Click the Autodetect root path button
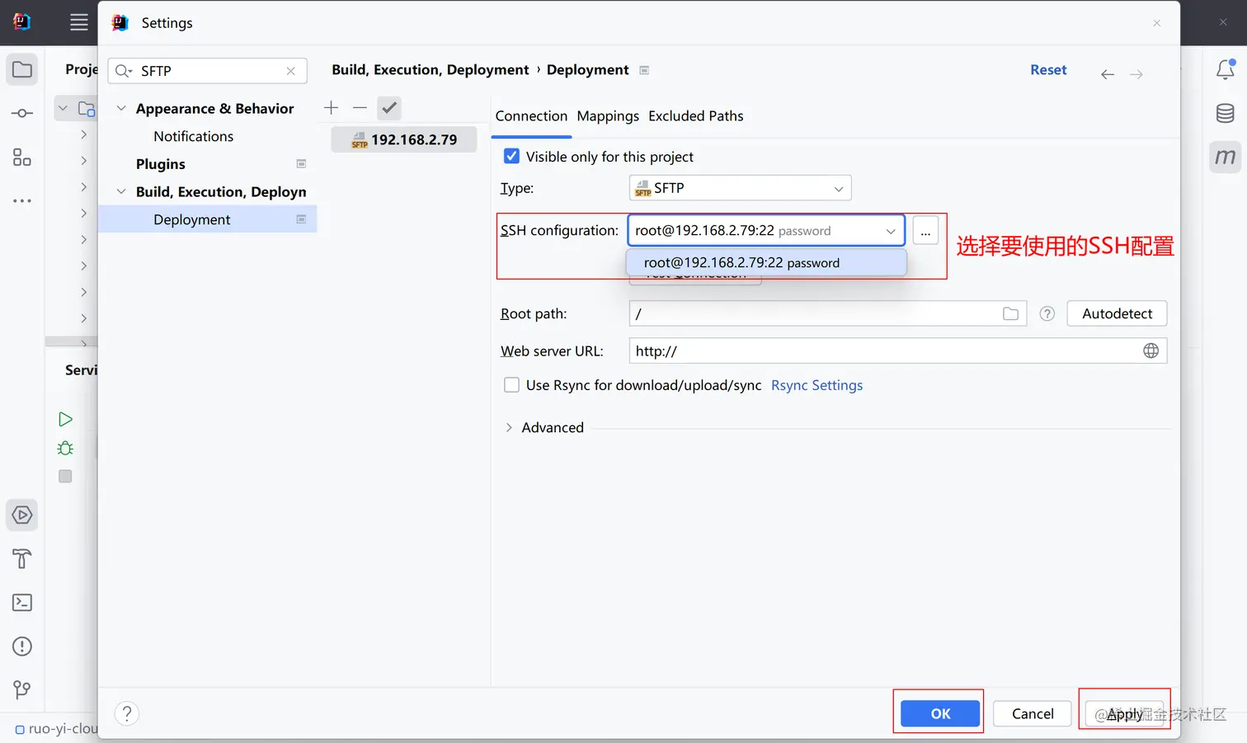The height and width of the screenshot is (743, 1247). click(x=1118, y=313)
